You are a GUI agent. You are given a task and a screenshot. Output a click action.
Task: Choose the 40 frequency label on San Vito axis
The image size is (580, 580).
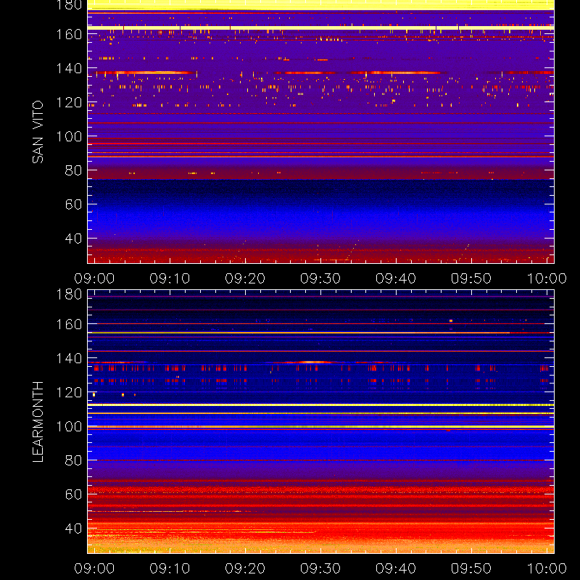coord(74,239)
